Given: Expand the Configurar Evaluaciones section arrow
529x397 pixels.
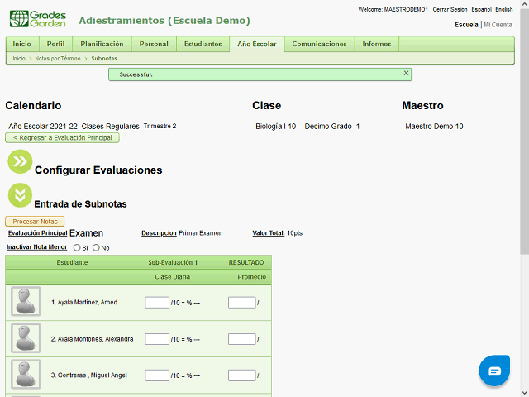Looking at the screenshot, I should [20, 162].
